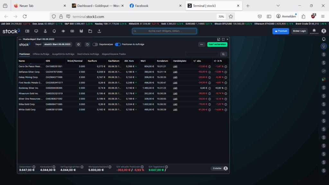The height and width of the screenshot is (185, 329).
Task: Switch to the Offene Aufträge tab
Action: pyautogui.click(x=41, y=54)
